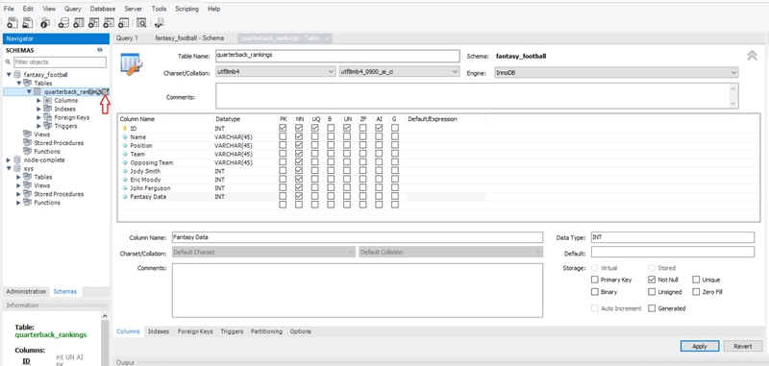The image size is (769, 366).
Task: Open the InnoDB engine dropdown
Action: coord(616,72)
